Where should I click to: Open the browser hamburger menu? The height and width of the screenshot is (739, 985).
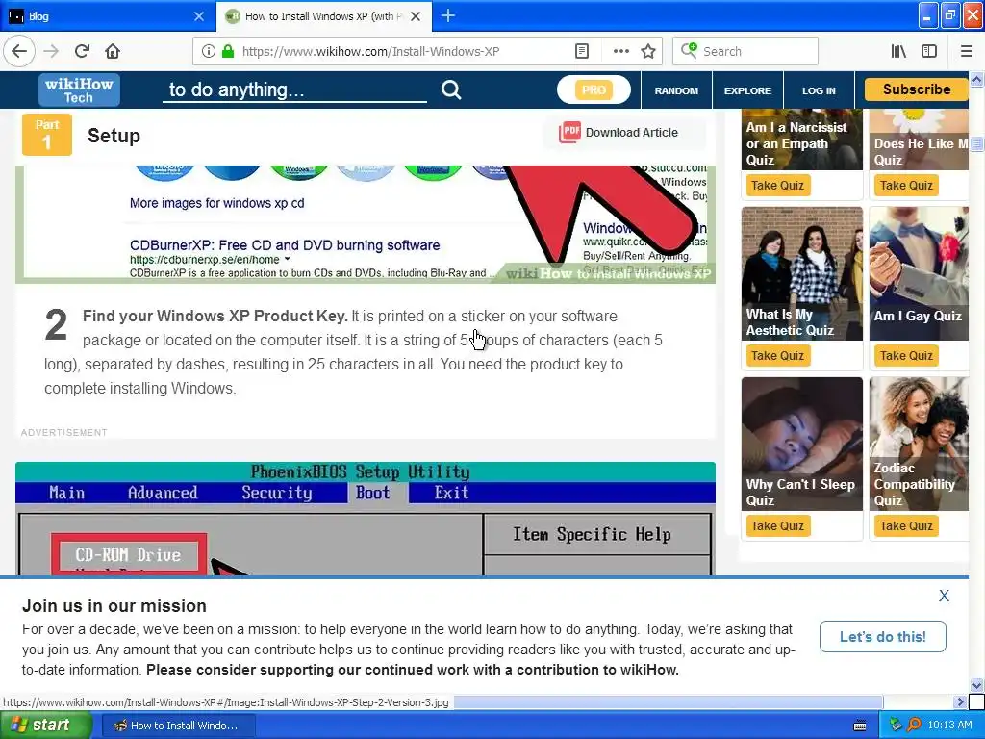967,52
